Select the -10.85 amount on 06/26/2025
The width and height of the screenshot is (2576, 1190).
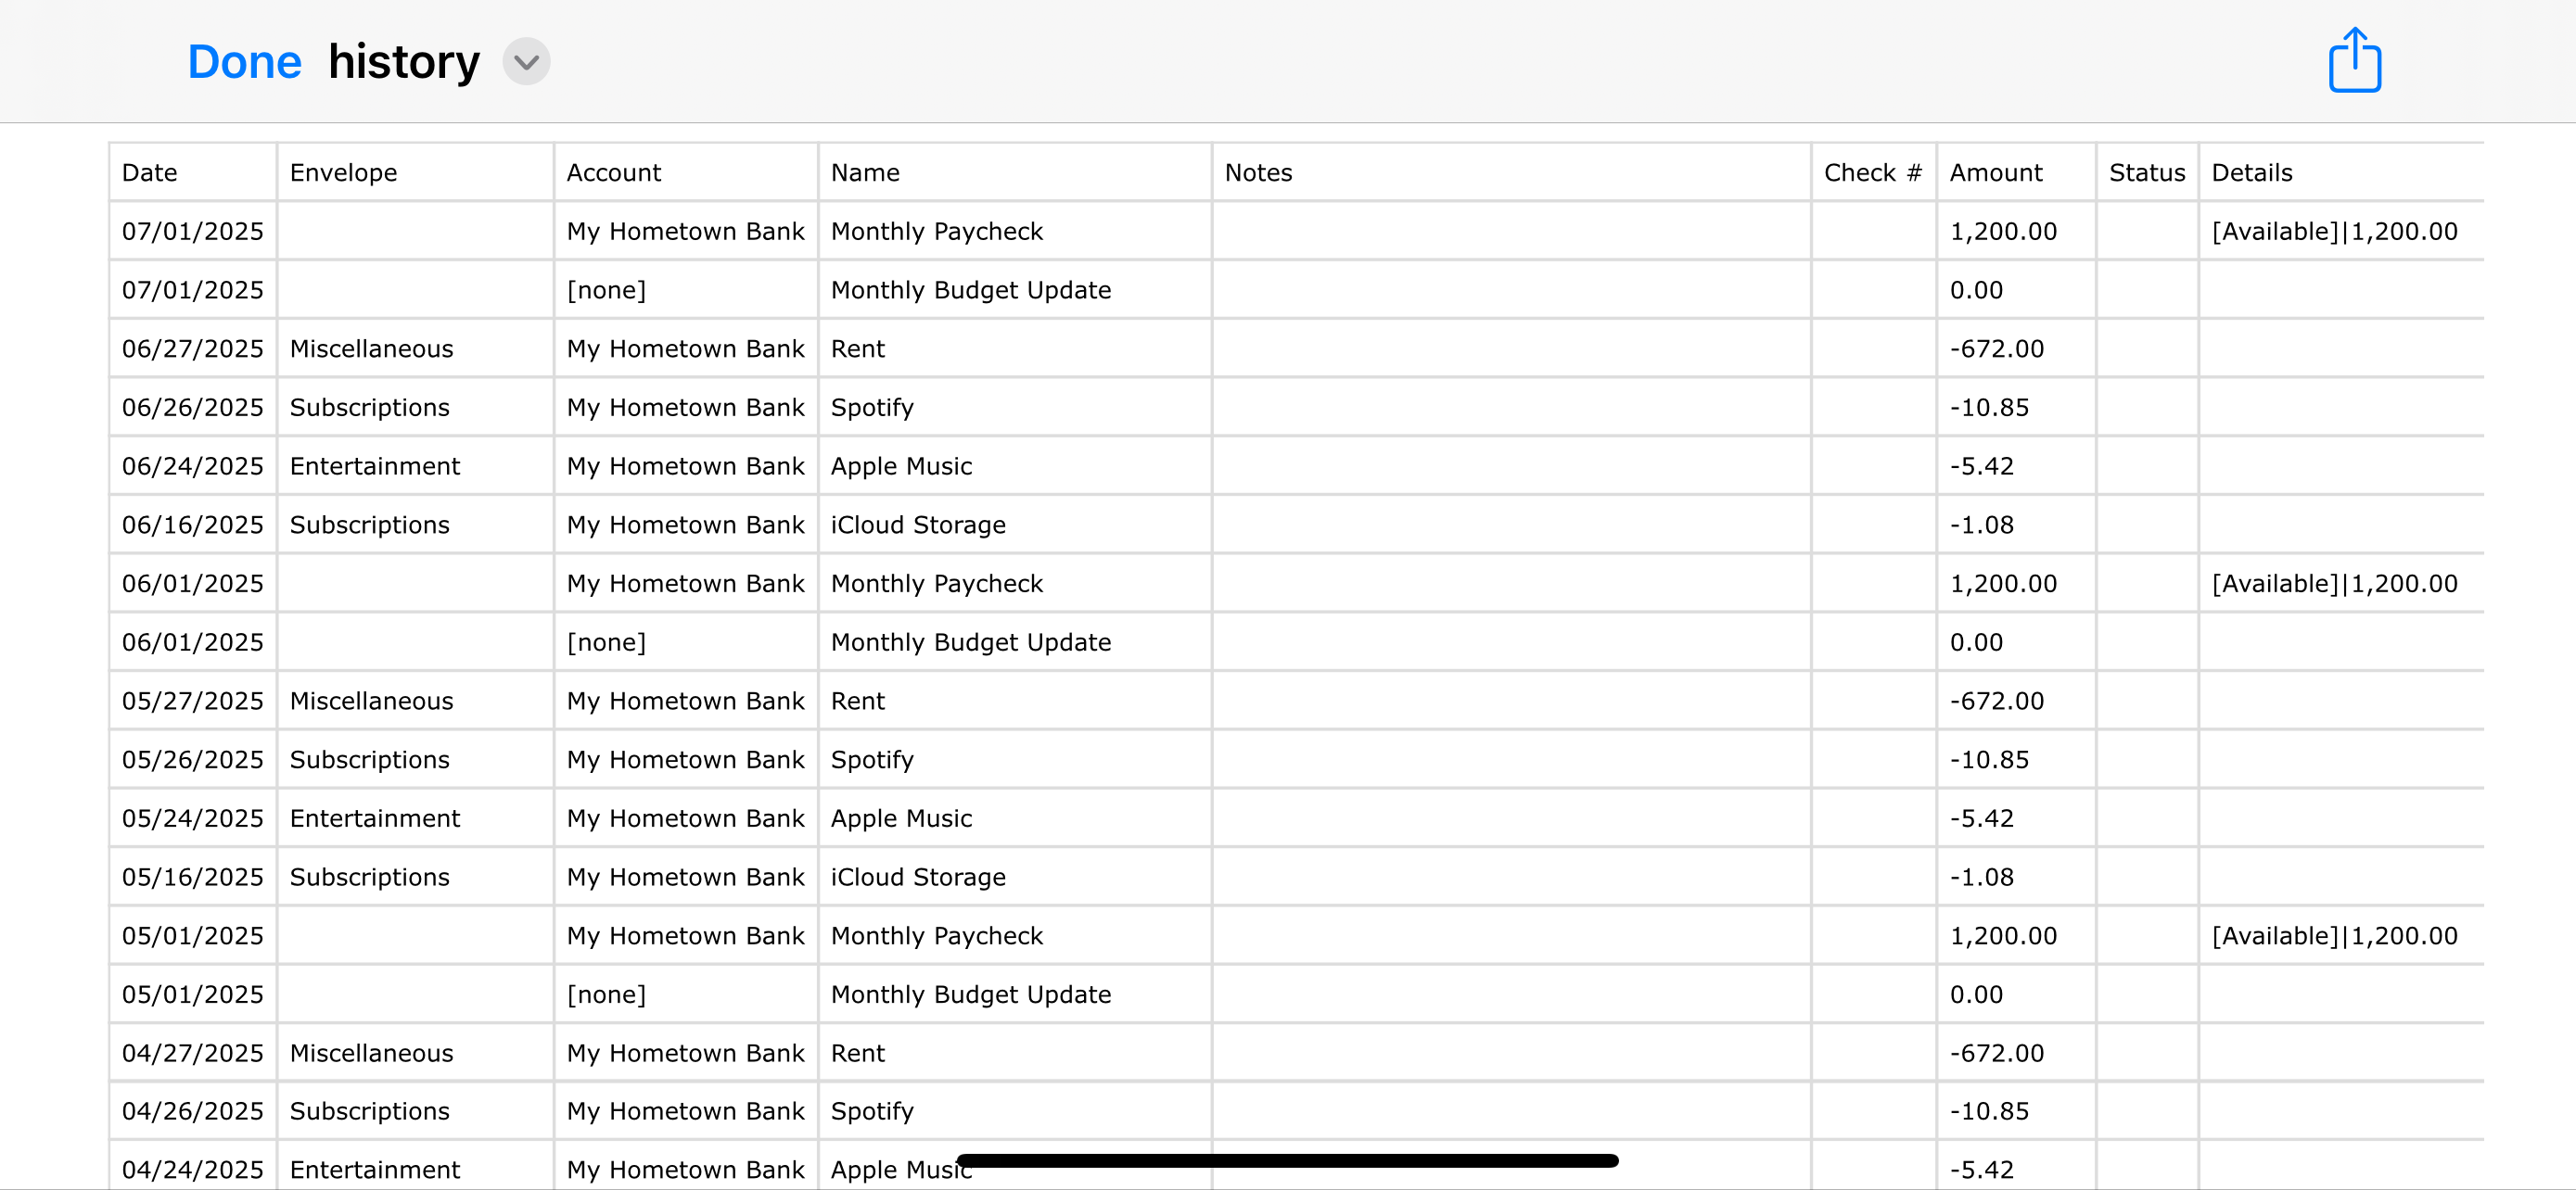(1989, 408)
